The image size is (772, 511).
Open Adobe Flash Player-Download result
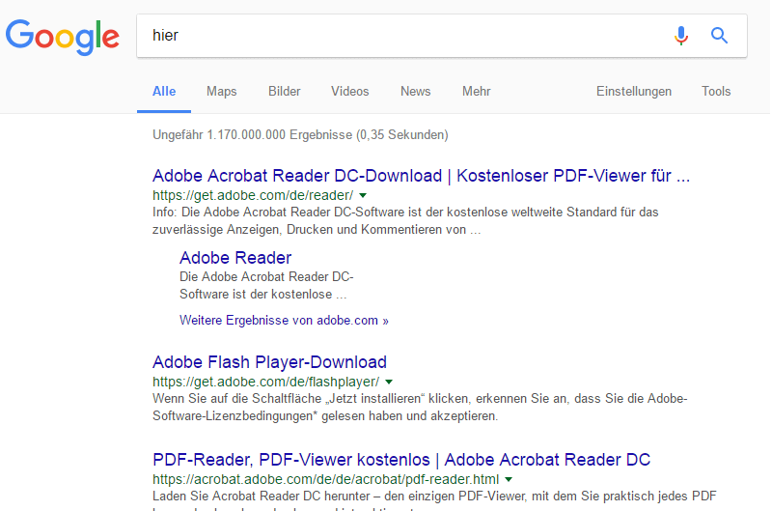[x=269, y=361]
